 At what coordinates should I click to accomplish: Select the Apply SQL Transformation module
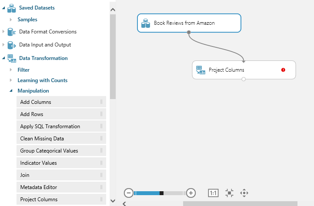61,126
